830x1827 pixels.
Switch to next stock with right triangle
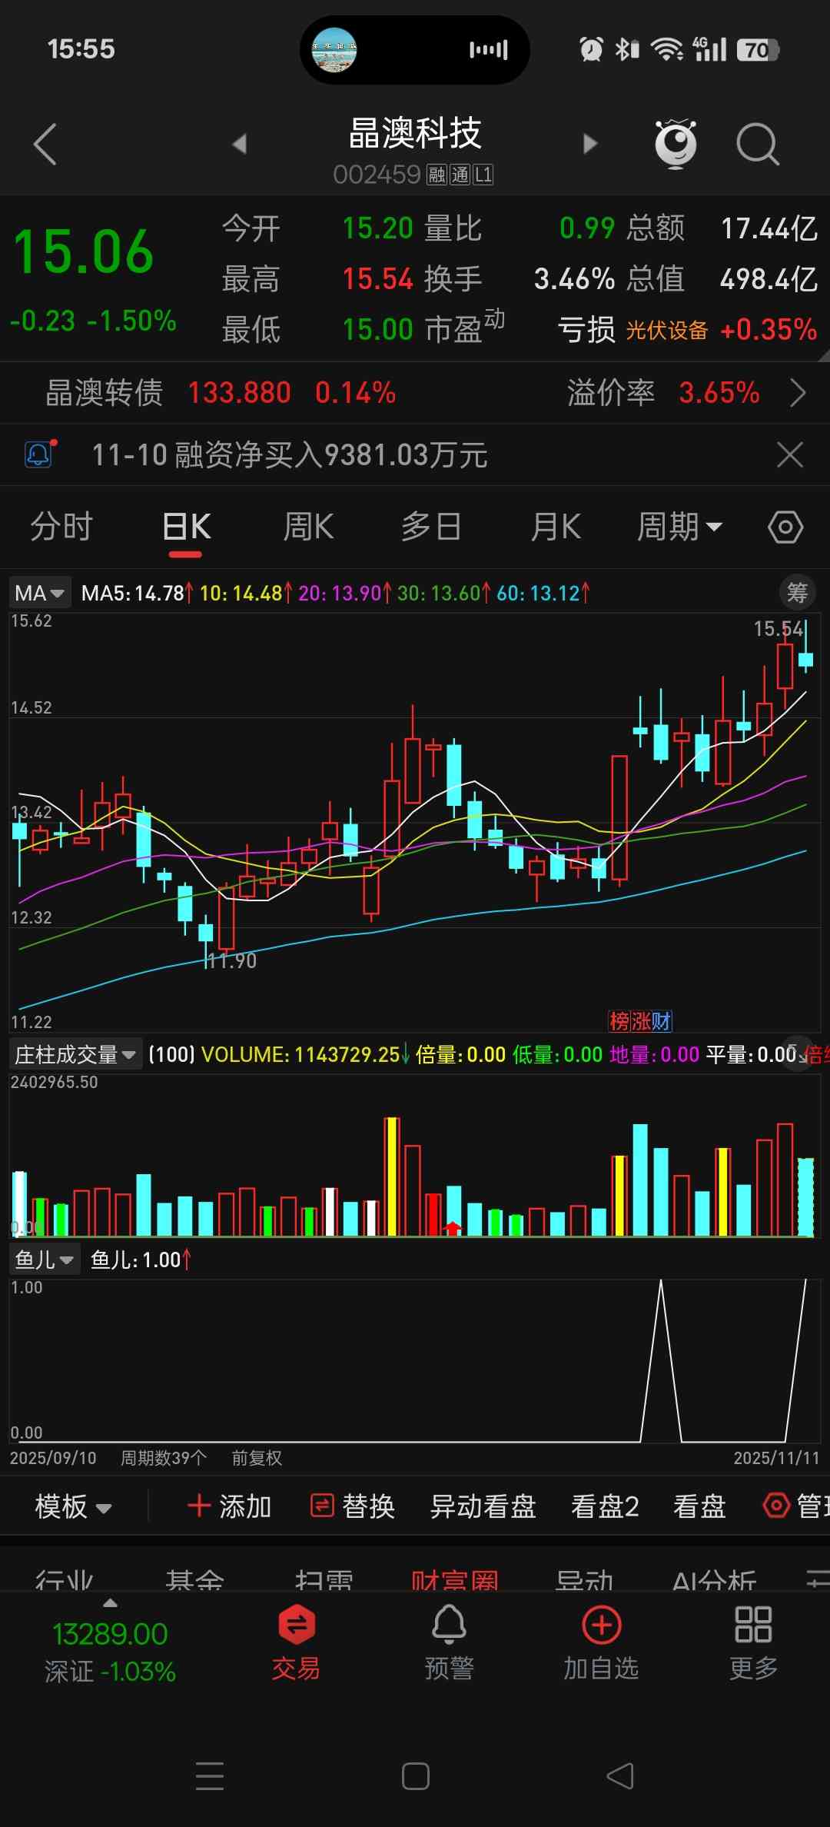click(x=589, y=144)
